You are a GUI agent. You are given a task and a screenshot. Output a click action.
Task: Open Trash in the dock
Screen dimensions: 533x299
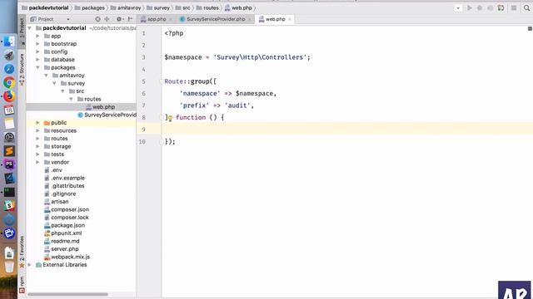pos(9,267)
